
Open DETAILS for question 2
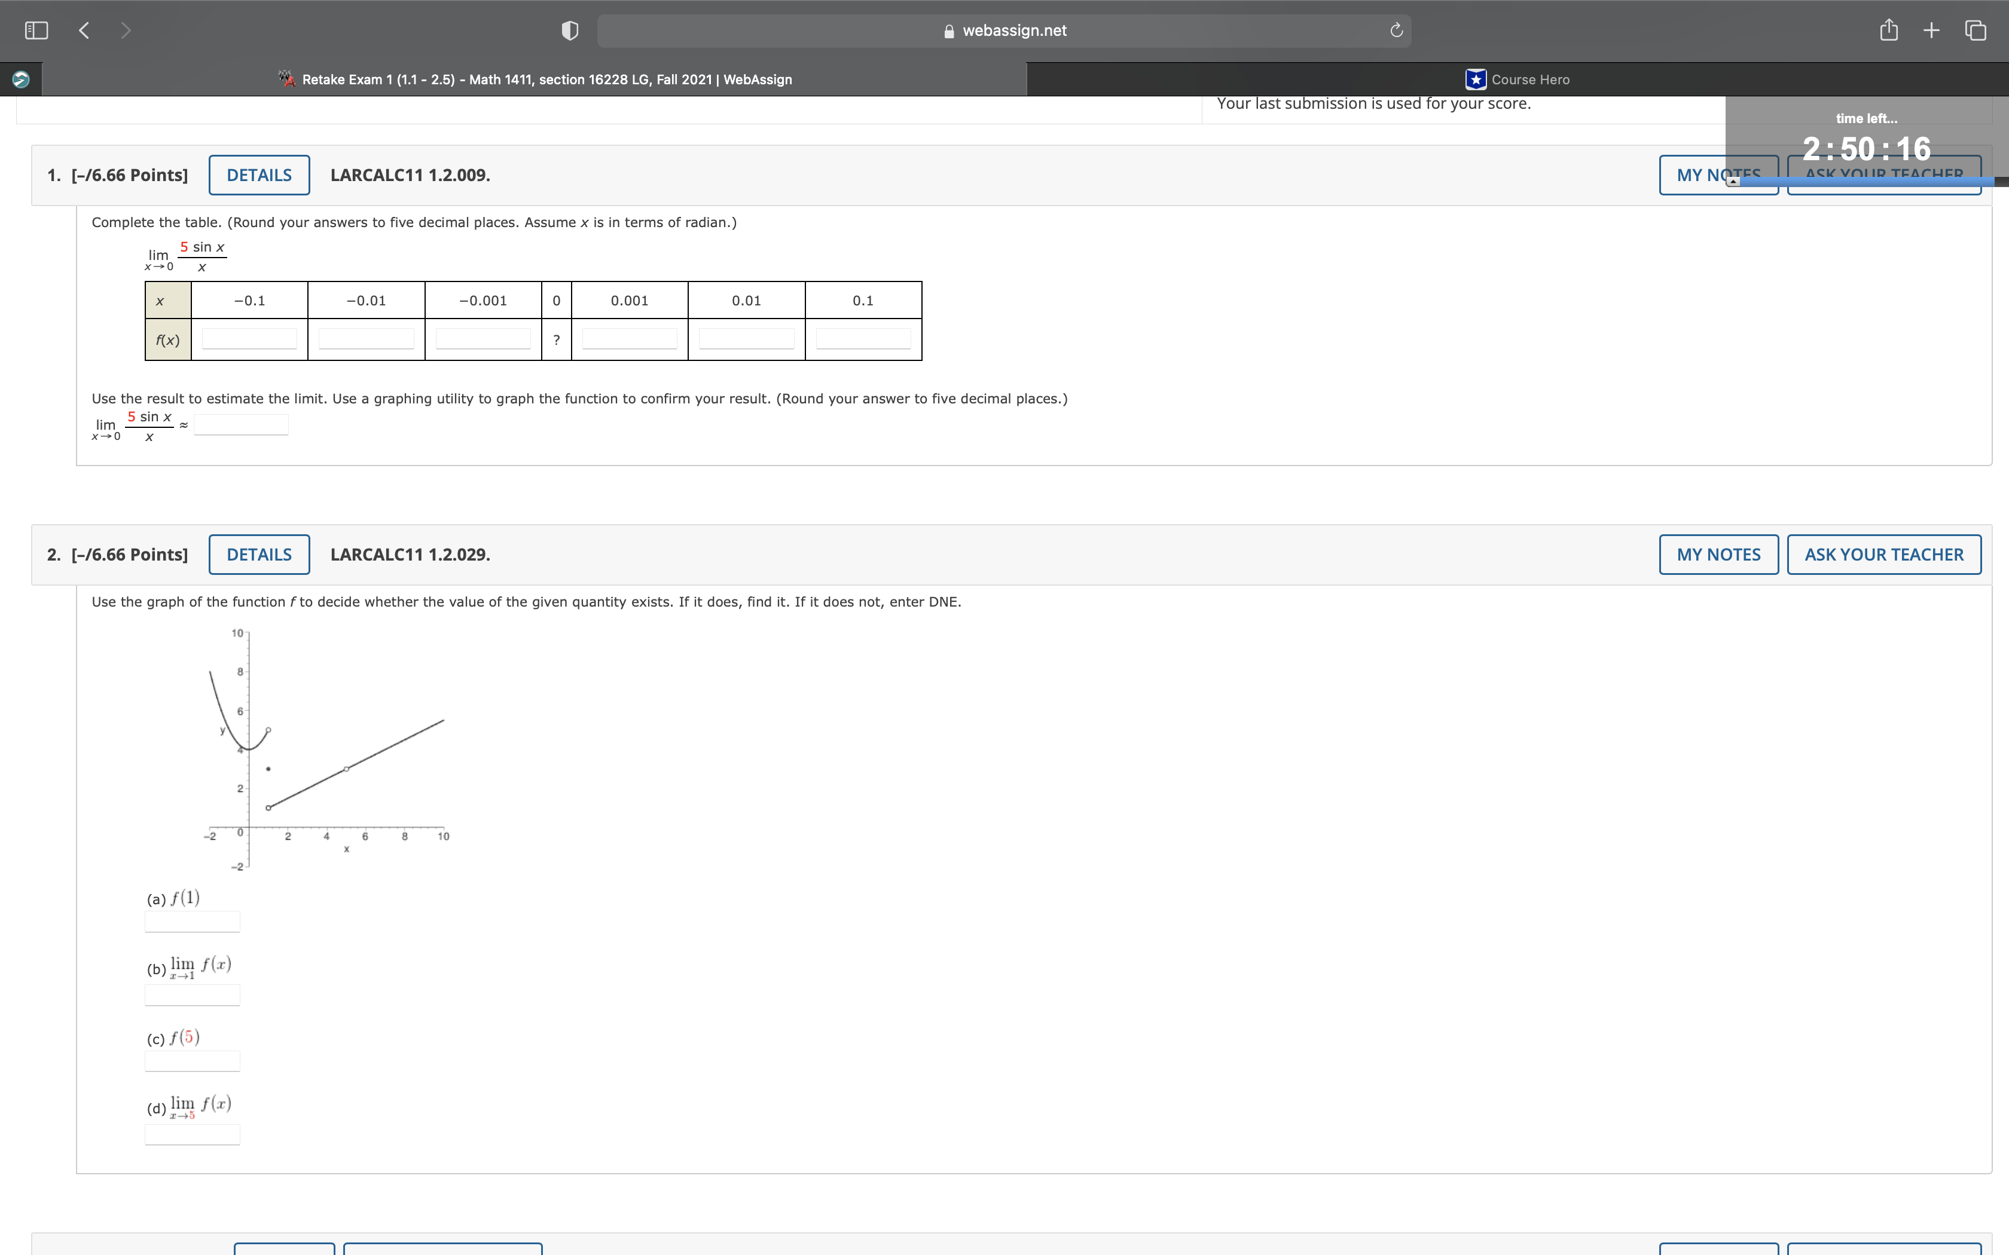pyautogui.click(x=258, y=553)
